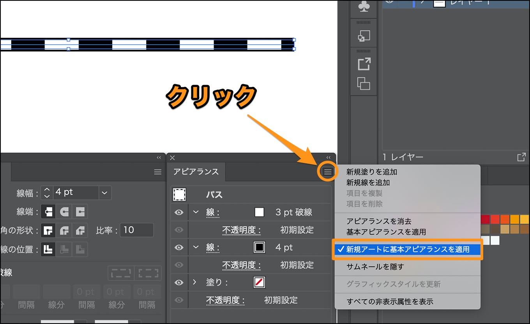Close the Appearance panel with X
530x324 pixels.
[x=172, y=158]
